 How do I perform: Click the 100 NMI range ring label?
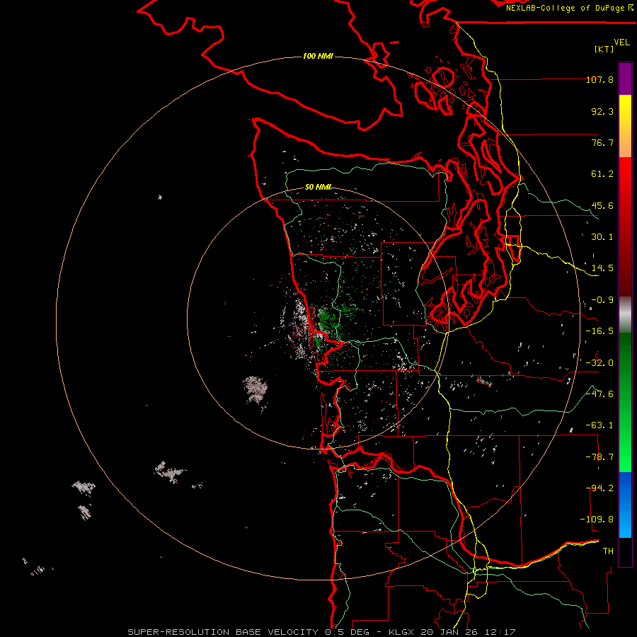coord(318,56)
